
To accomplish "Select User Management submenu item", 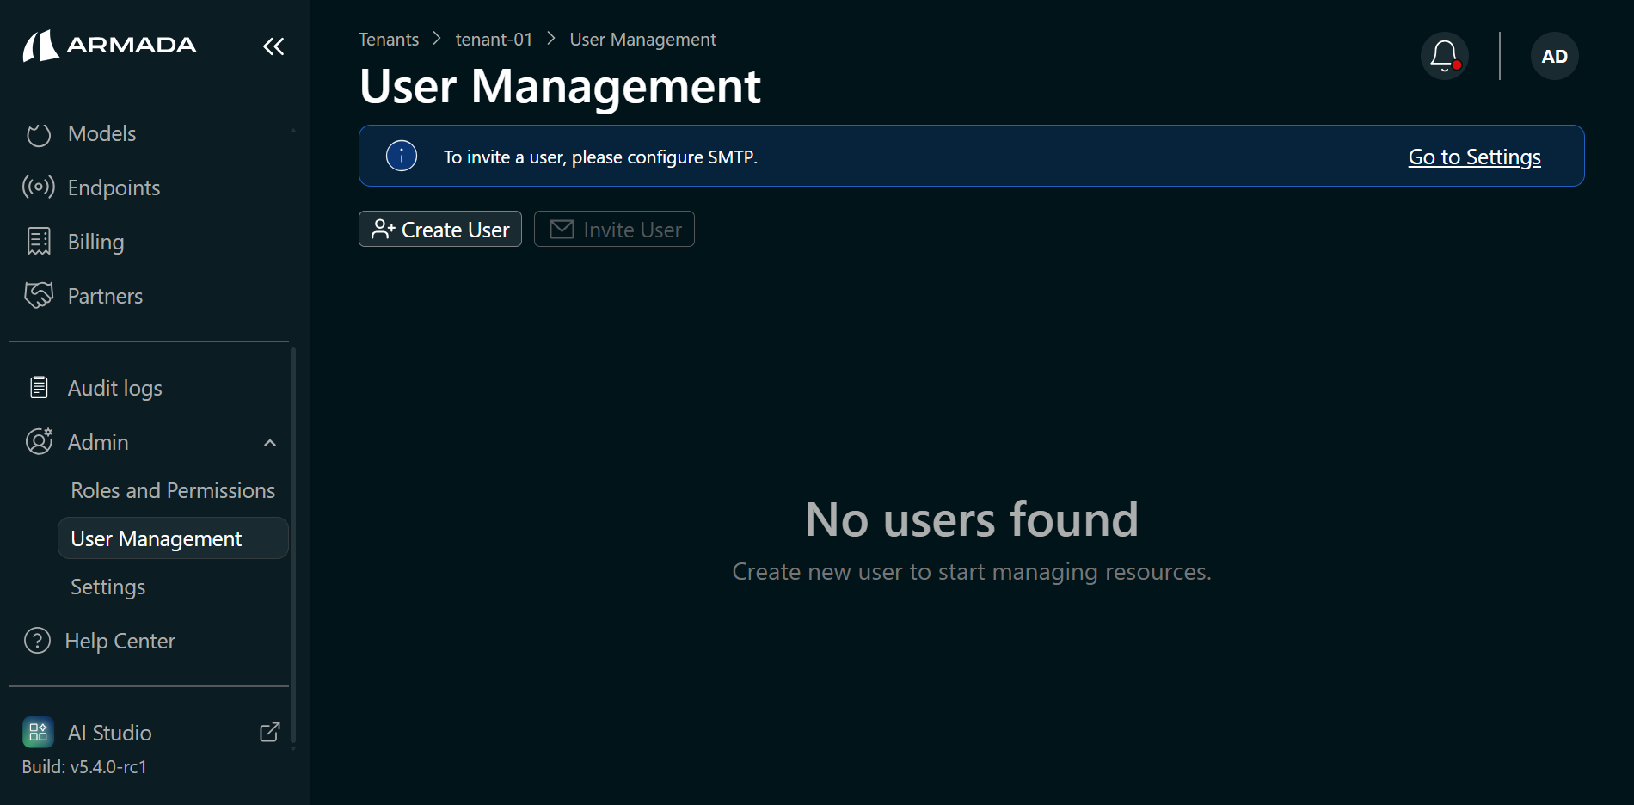I will coord(173,538).
